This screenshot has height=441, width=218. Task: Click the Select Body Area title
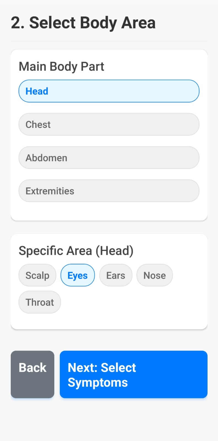[x=83, y=23]
